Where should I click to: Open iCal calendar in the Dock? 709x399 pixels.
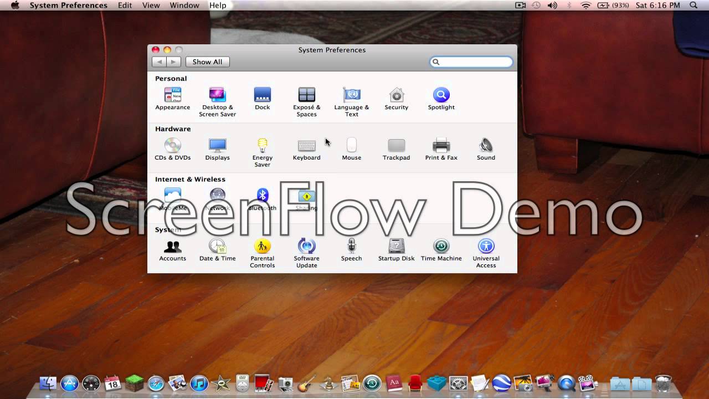(113, 383)
